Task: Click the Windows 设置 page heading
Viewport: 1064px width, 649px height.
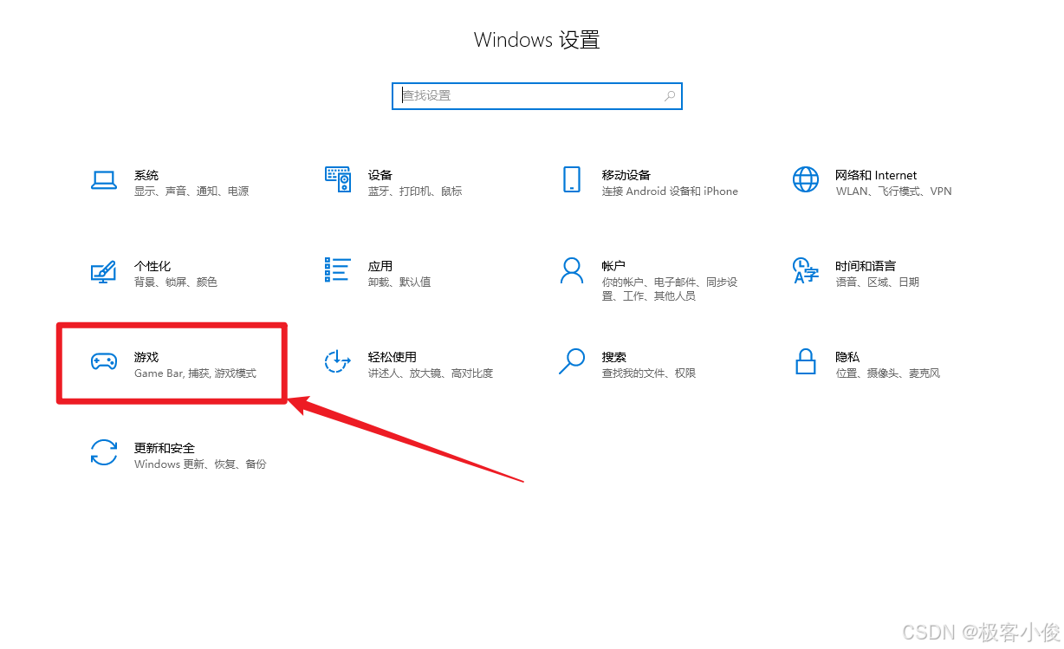Action: point(537,40)
